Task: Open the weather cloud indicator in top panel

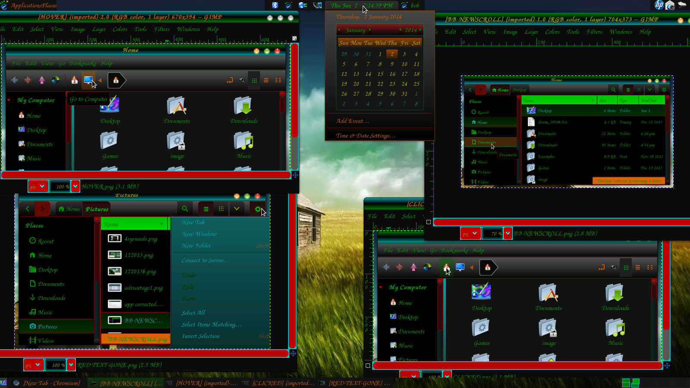Action: point(682,5)
